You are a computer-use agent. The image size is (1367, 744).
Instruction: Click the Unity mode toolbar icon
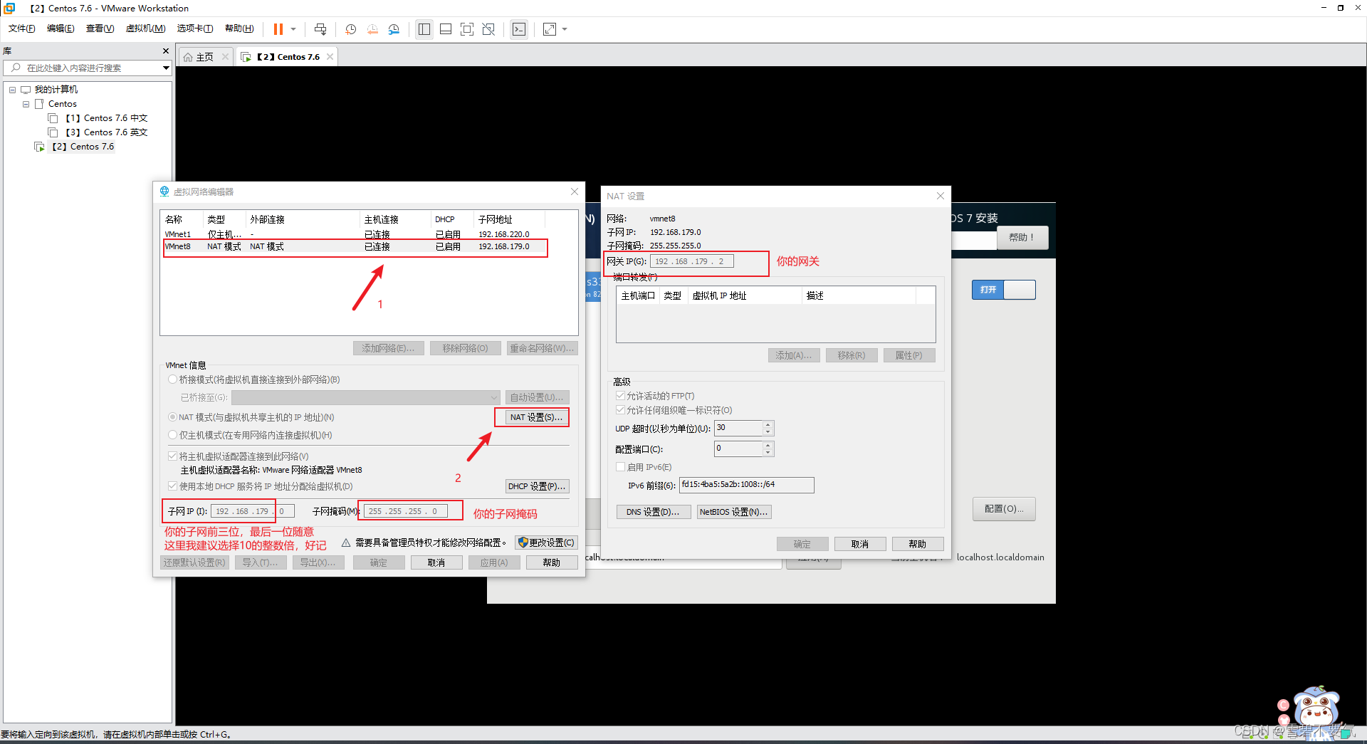click(488, 29)
